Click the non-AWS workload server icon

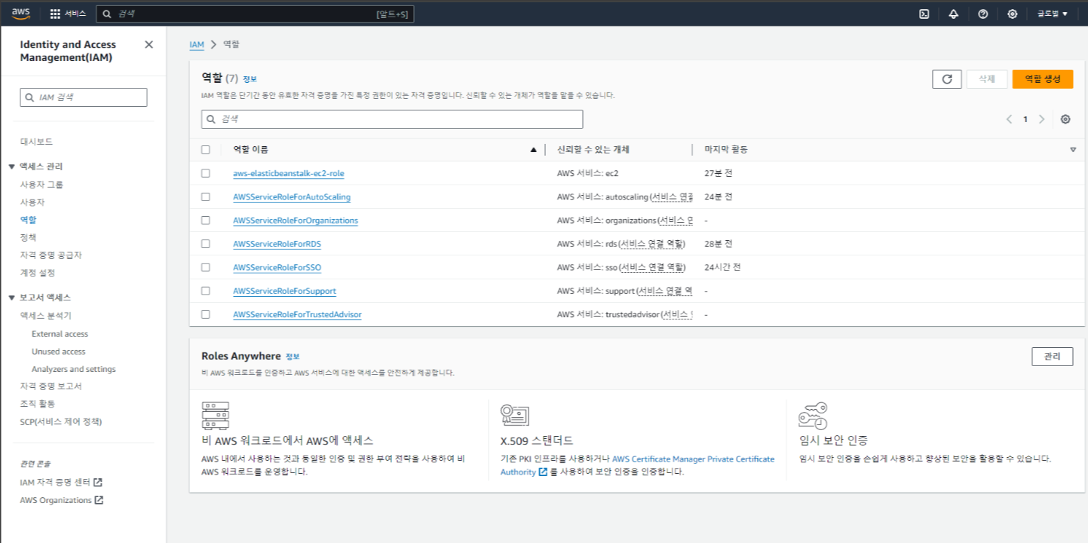click(215, 416)
